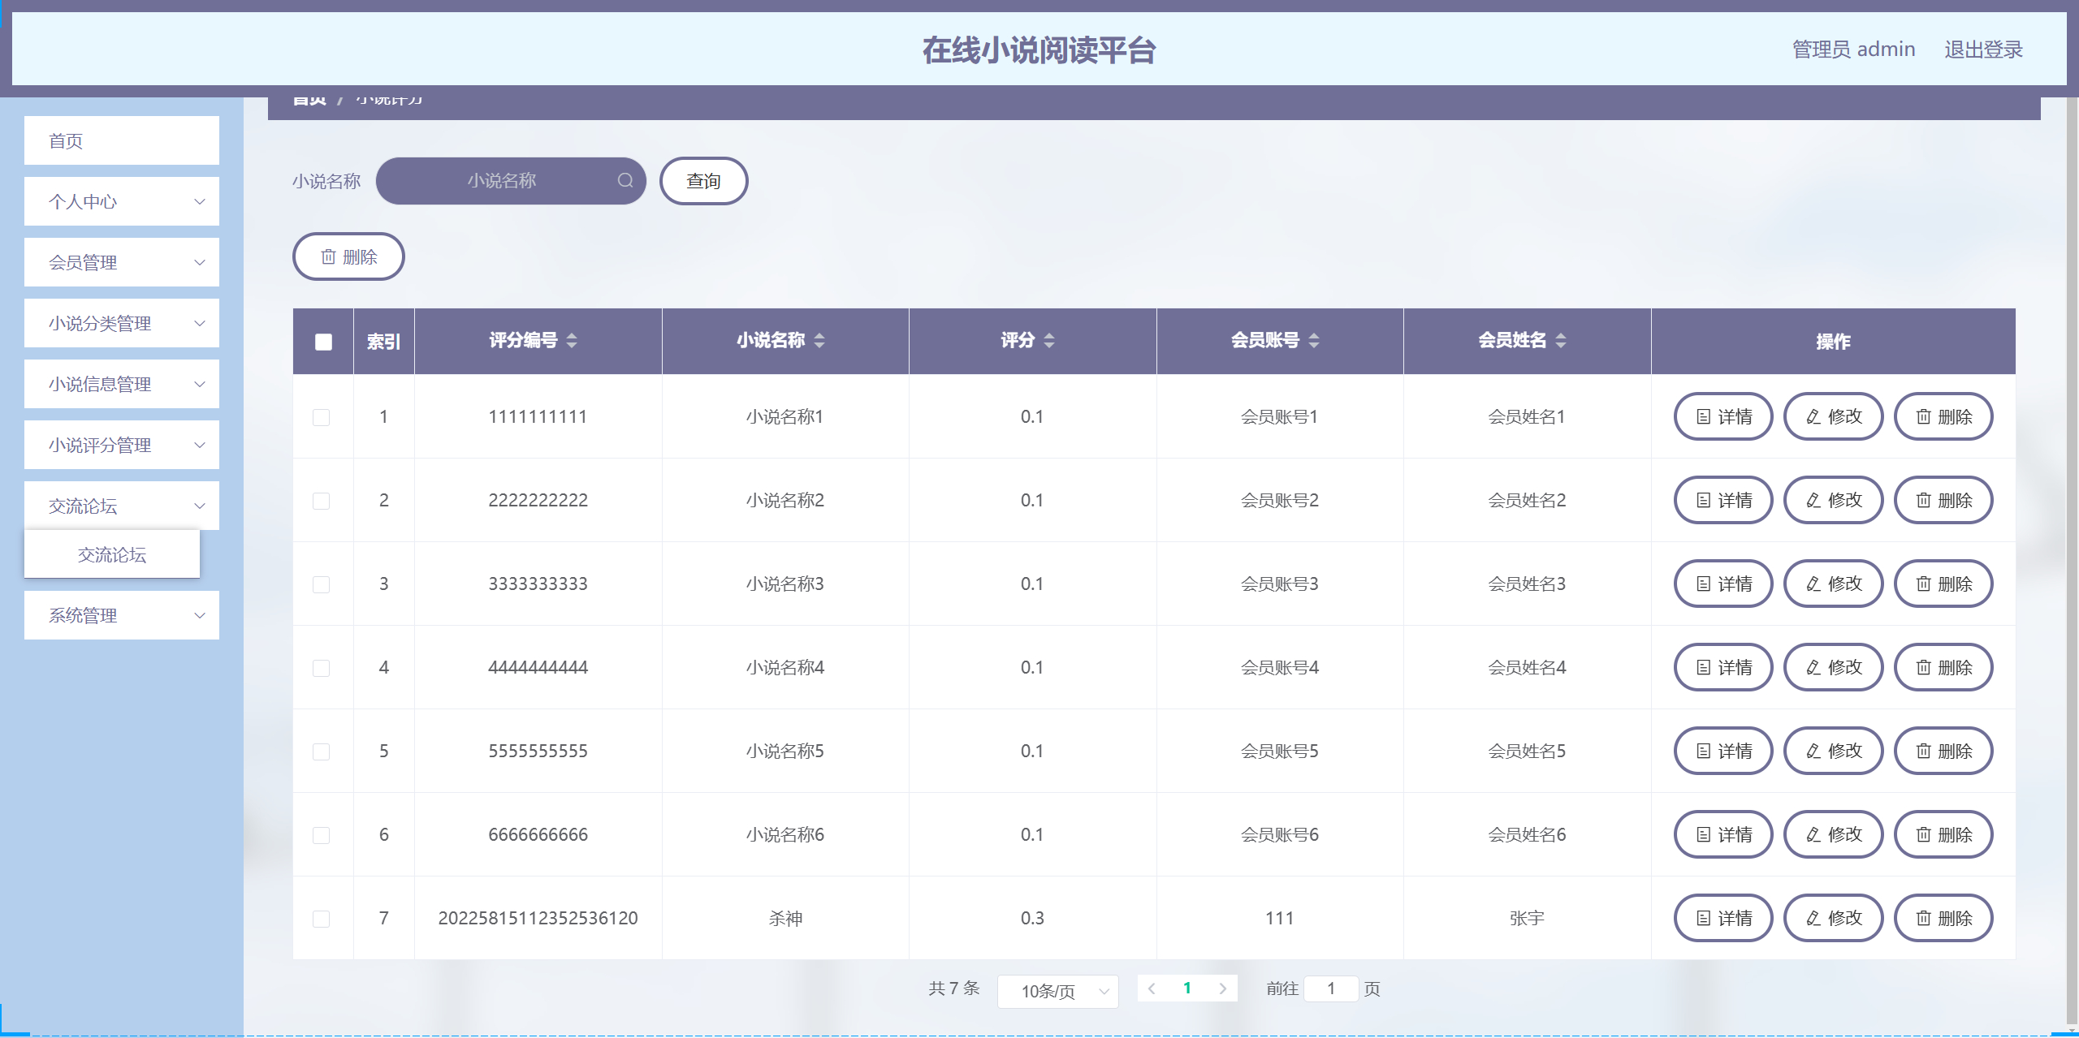Click 0.3 rating cell
Image resolution: width=2079 pixels, height=1038 pixels.
(x=1032, y=918)
